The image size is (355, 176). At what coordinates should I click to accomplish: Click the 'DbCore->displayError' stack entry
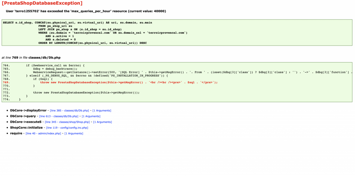(28, 111)
